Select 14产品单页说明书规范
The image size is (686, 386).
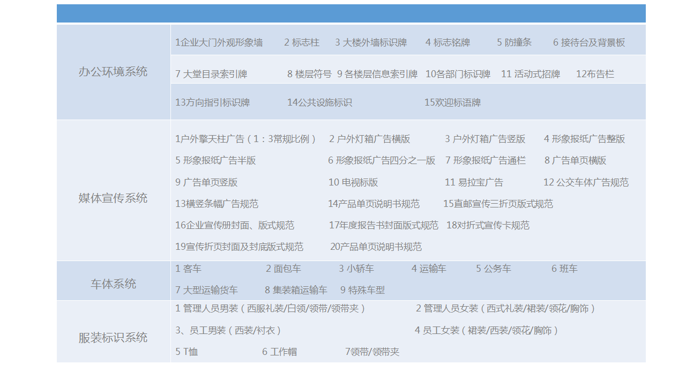(374, 204)
